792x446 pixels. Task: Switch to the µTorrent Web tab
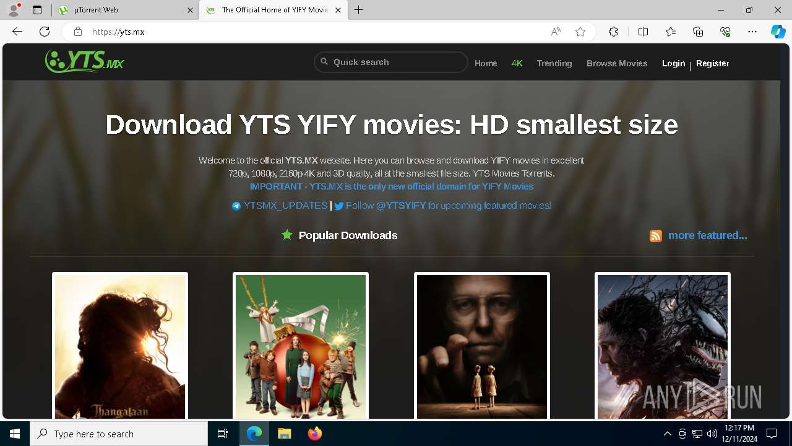(126, 10)
